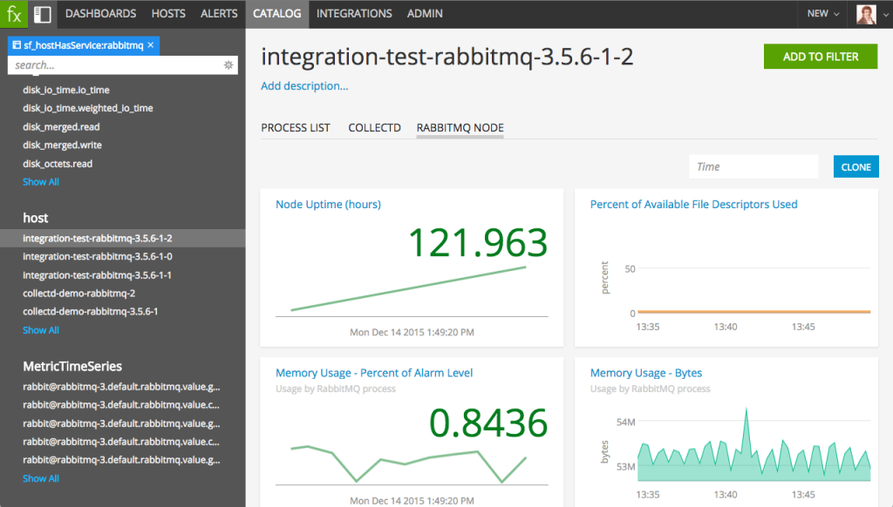The image size is (893, 507).
Task: Click Add description link
Action: (x=304, y=86)
